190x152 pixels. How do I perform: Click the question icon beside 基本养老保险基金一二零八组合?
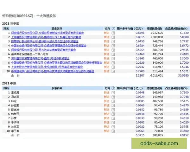pos(113,54)
